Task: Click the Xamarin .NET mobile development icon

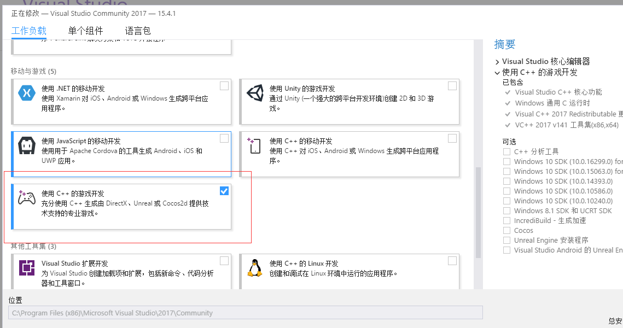Action: click(27, 93)
